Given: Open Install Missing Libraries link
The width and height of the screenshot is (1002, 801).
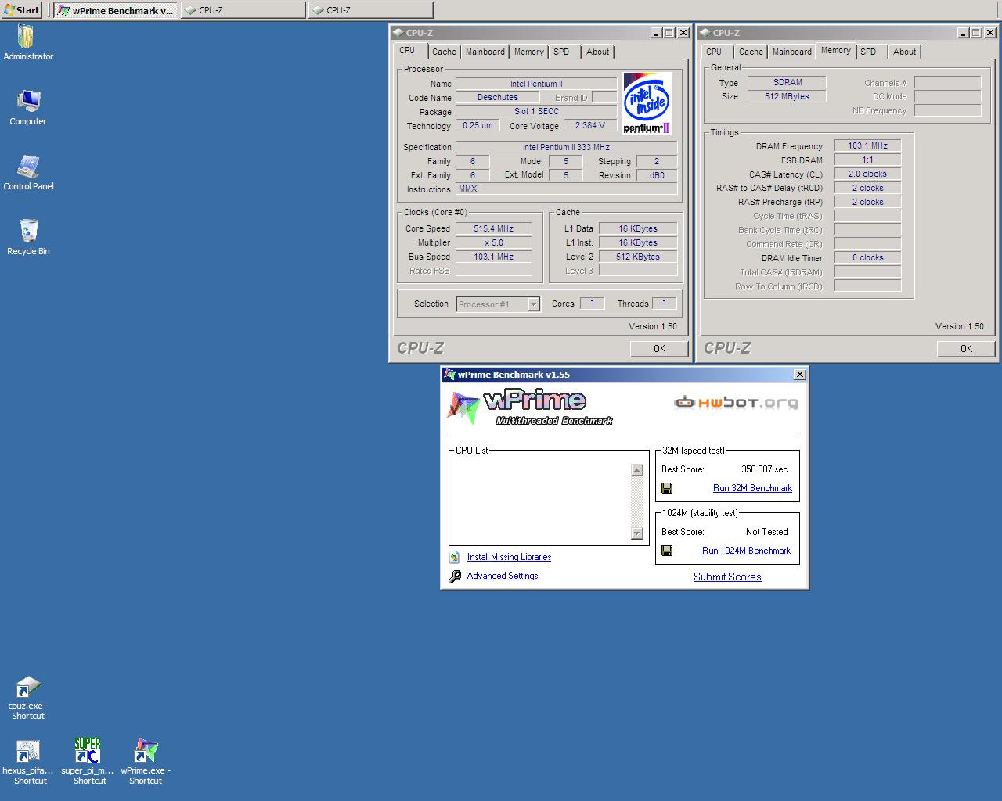Looking at the screenshot, I should (509, 557).
